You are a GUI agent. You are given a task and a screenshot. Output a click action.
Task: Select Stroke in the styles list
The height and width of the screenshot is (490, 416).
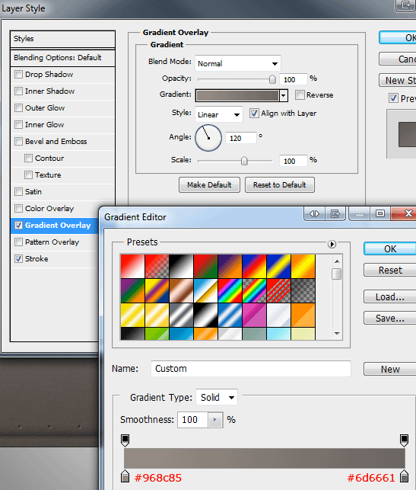point(37,259)
